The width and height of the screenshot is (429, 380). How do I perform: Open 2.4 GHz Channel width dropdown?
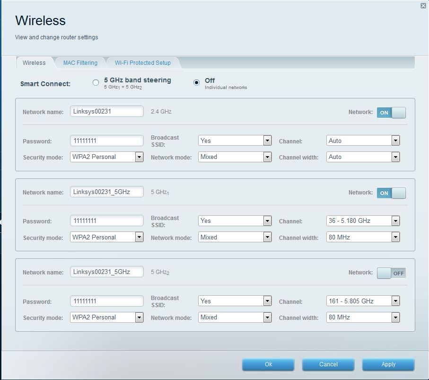click(x=363, y=157)
